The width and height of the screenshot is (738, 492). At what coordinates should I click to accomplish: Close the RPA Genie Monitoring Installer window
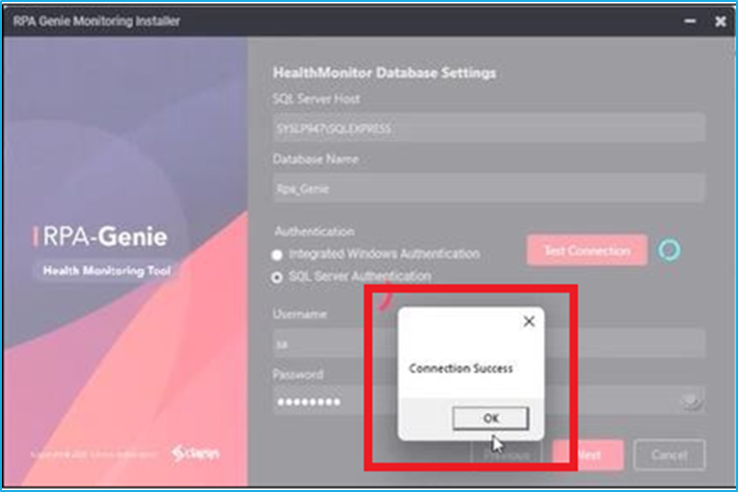[x=719, y=21]
